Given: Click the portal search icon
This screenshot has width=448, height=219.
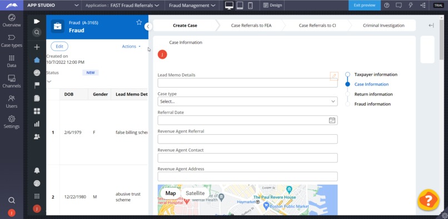Looking at the screenshot, I should [37, 33].
